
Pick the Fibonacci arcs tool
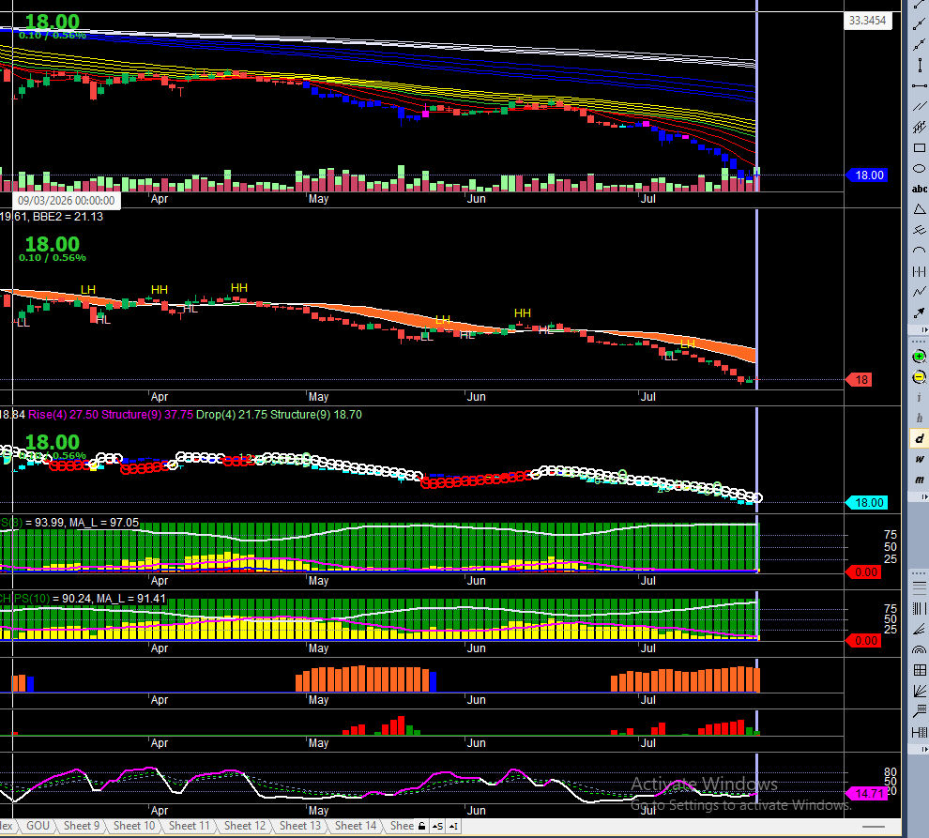(x=920, y=649)
